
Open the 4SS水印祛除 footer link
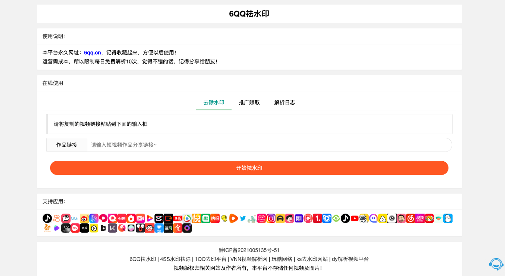(x=175, y=259)
